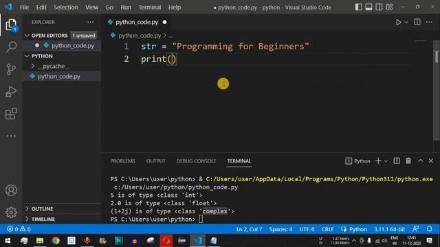440x247 pixels.
Task: Toggle Secondary Side Bar layout icon
Action: click(379, 8)
